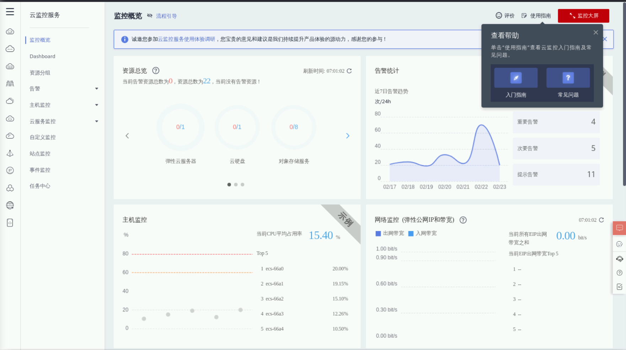This screenshot has width=626, height=350.
Task: Refresh the 网络监控 panel with refresh icon
Action: coord(601,220)
